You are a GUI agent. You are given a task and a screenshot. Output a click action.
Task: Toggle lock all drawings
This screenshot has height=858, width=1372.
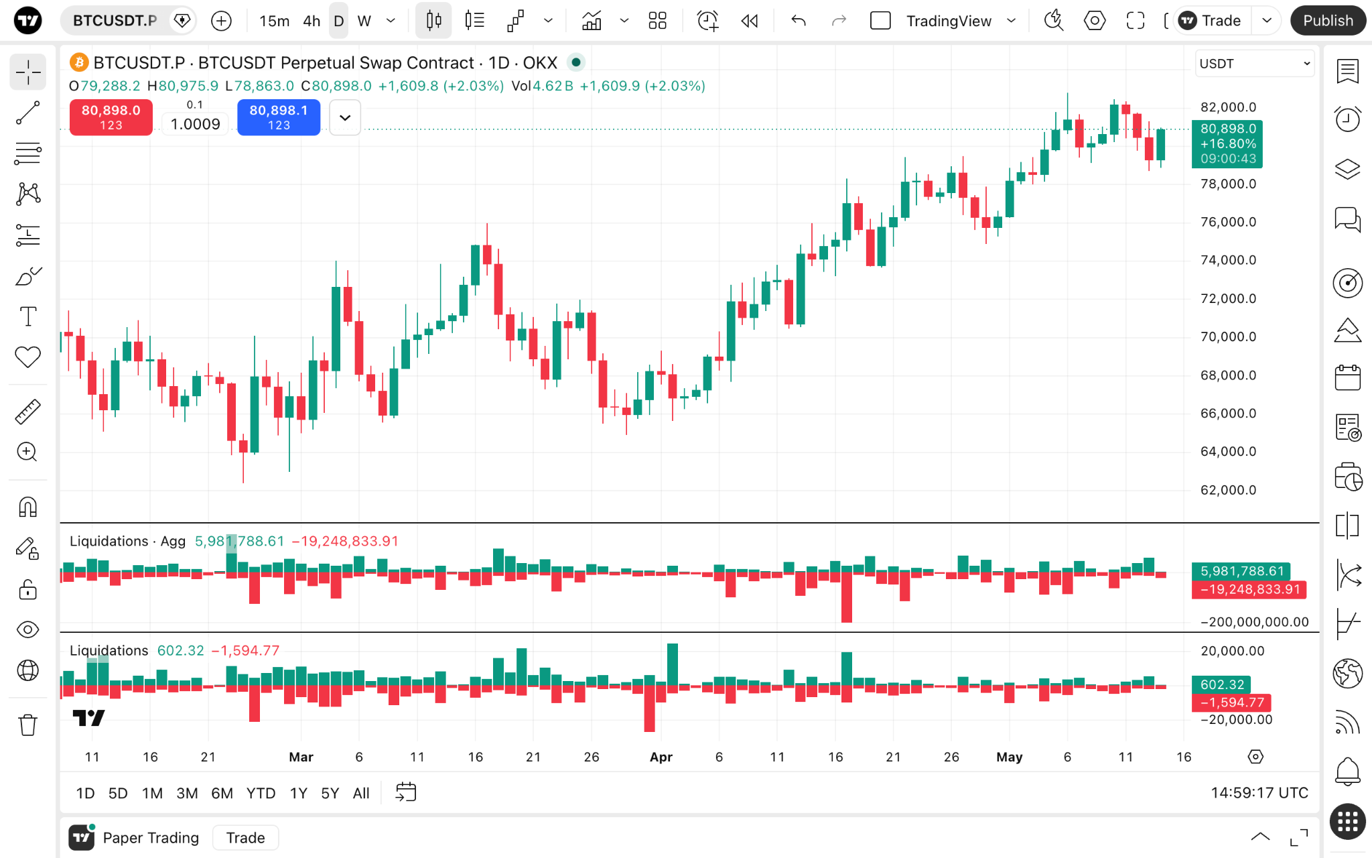point(28,589)
